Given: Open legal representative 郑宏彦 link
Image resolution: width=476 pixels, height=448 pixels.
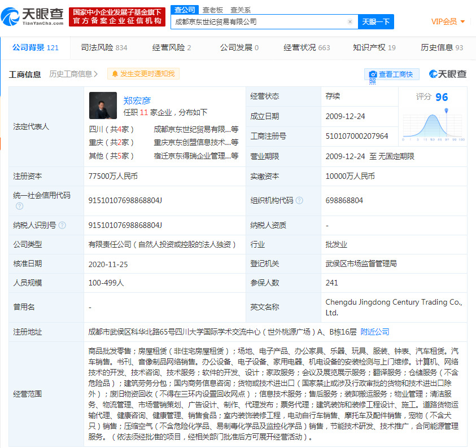Looking at the screenshot, I should [137, 100].
